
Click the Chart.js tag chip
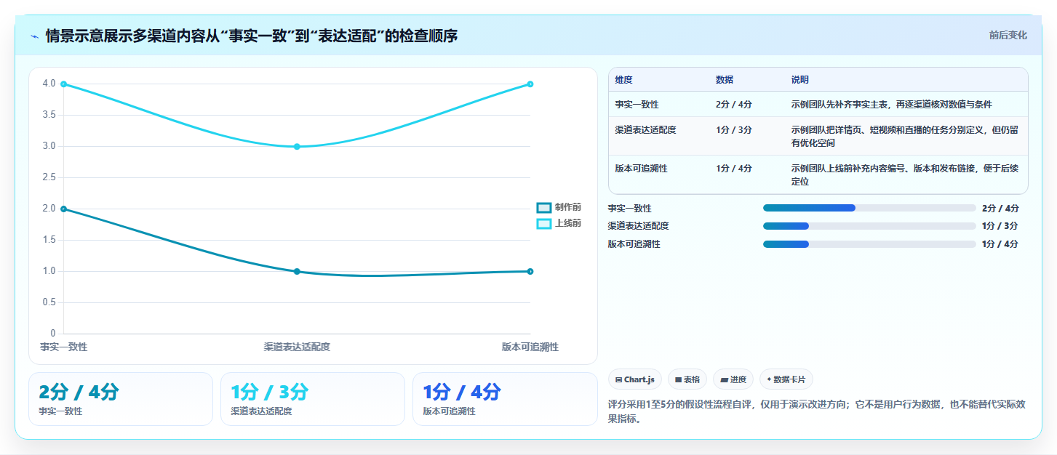[635, 379]
